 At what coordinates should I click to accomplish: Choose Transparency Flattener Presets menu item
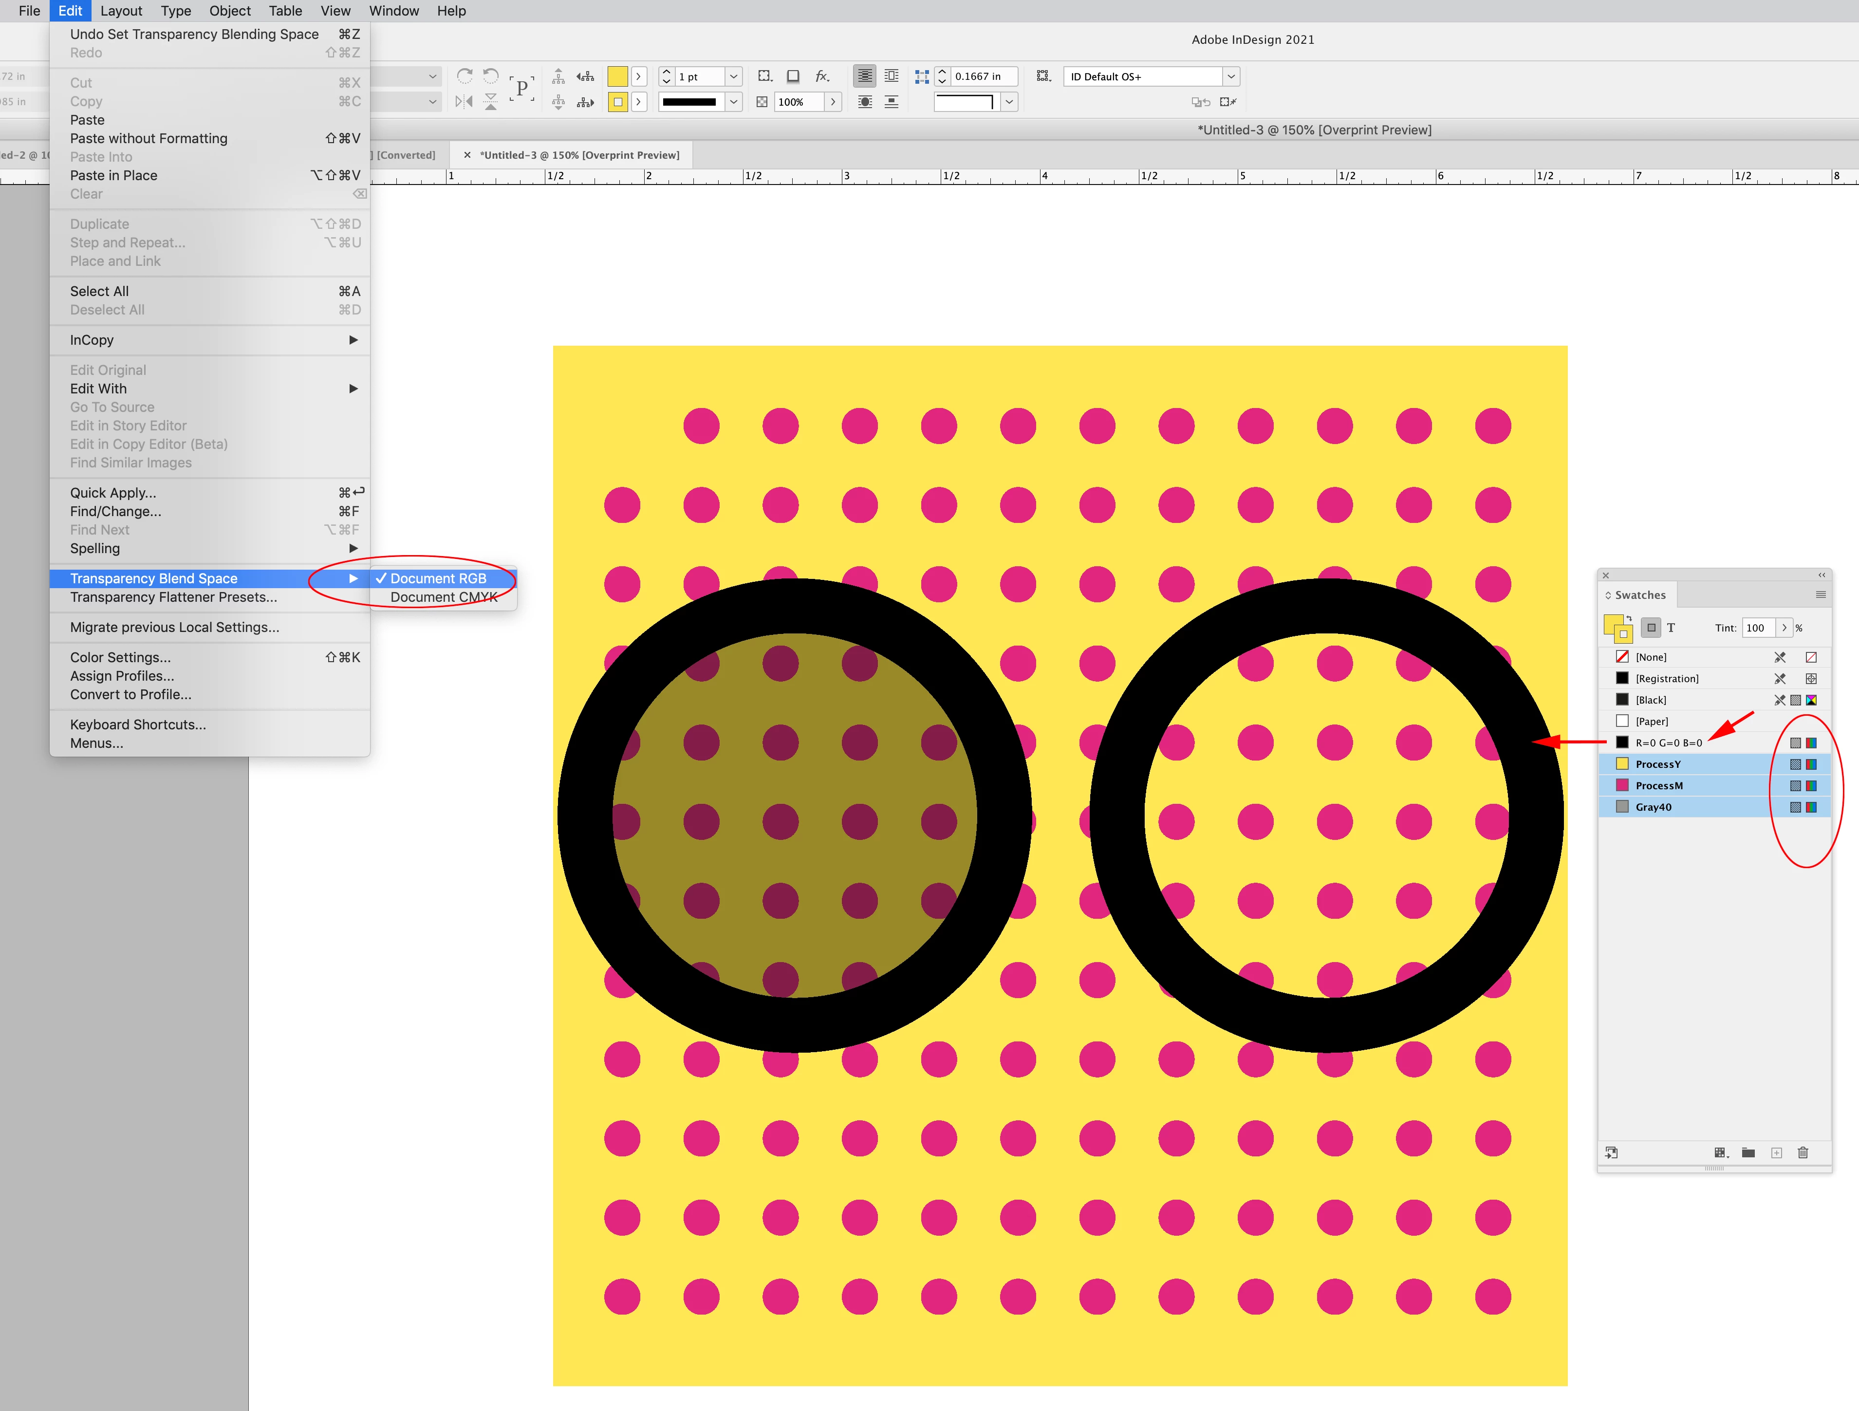pos(173,596)
